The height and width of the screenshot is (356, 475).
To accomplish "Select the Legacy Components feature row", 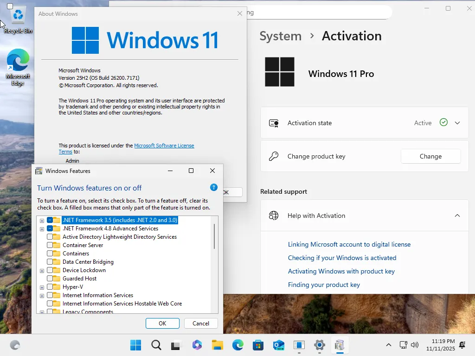I will [88, 311].
